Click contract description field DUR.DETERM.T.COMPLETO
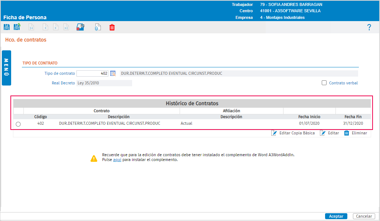Viewport: 380px width, 221px height. coord(239,74)
